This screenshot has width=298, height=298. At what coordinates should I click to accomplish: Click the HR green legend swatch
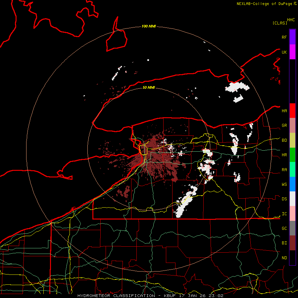click(x=292, y=155)
